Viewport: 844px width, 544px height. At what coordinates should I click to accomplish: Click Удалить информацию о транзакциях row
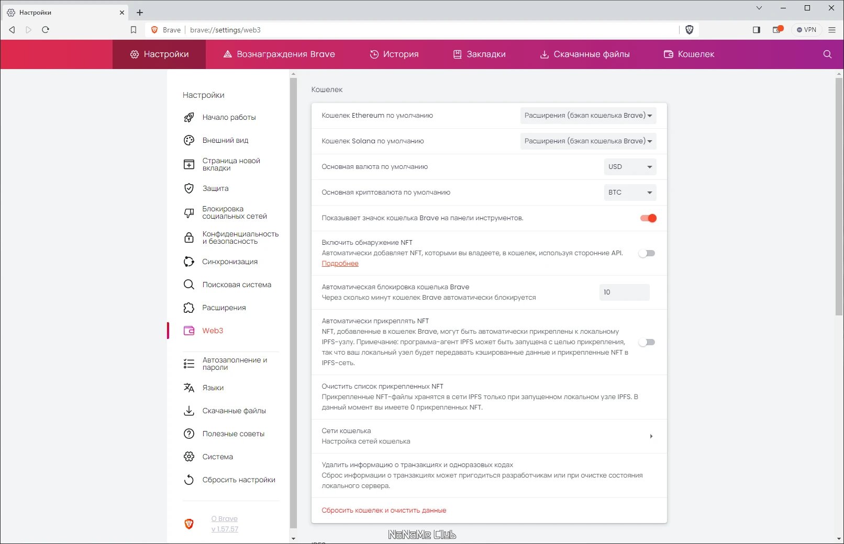click(x=489, y=475)
